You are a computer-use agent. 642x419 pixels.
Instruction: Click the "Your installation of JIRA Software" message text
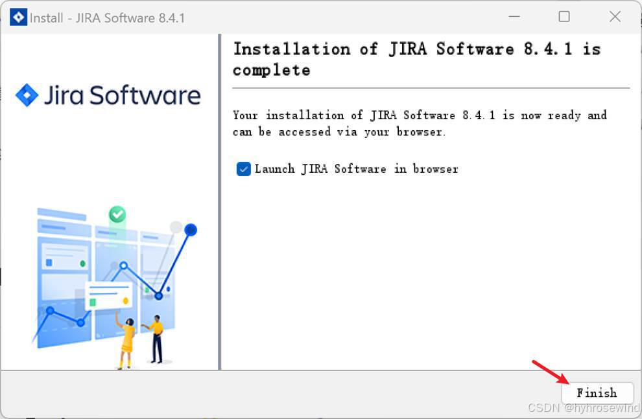tap(420, 124)
